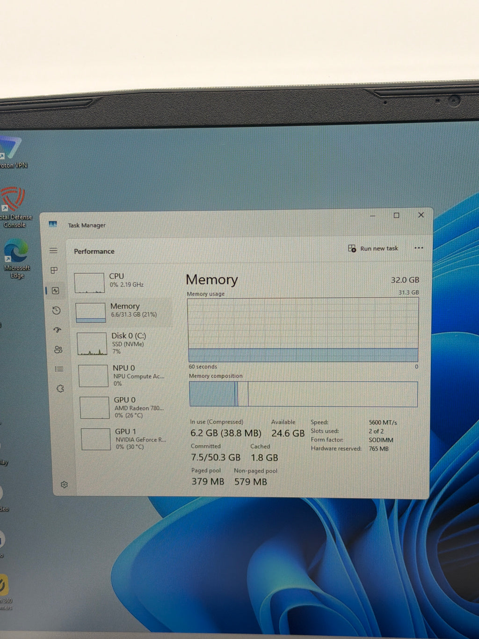Click the "32.0 GB" total memory label
The width and height of the screenshot is (479, 639).
[405, 280]
